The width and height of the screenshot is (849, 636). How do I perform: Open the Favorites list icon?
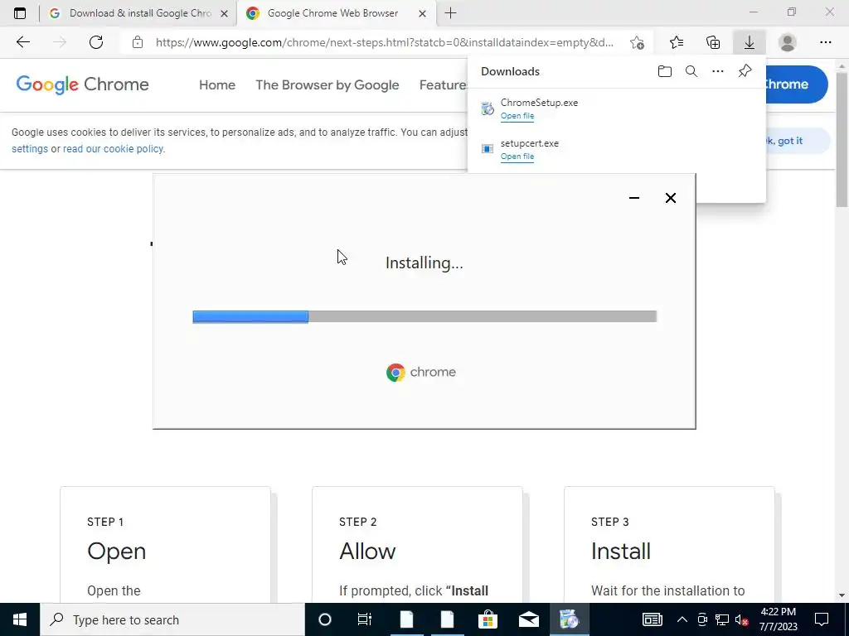click(x=677, y=42)
